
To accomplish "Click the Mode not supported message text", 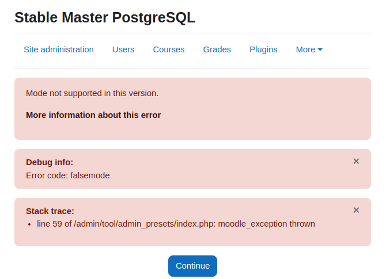I will coord(92,93).
